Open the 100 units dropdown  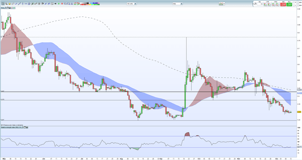click(131, 4)
